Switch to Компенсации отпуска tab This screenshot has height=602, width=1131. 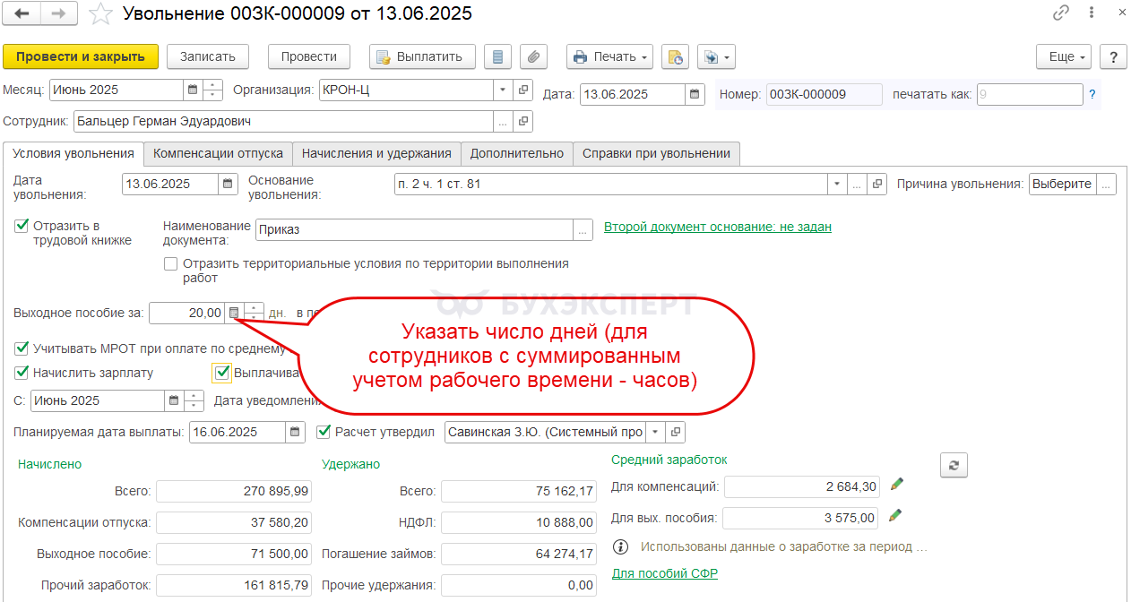218,153
